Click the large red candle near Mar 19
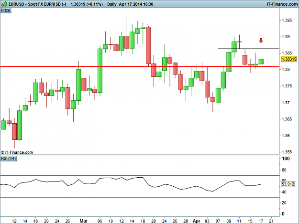299x224 pixels. (149, 45)
